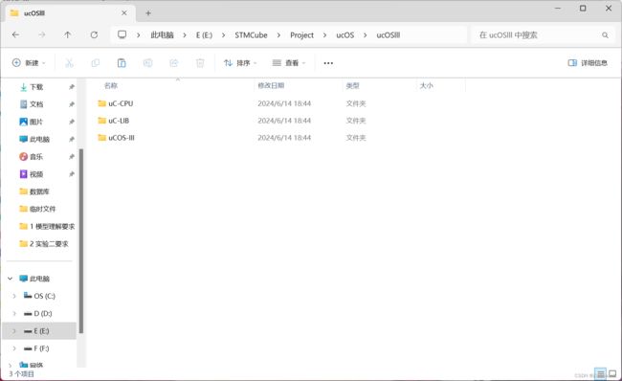Click the Delete trash icon
This screenshot has width=622, height=381.
coord(200,63)
